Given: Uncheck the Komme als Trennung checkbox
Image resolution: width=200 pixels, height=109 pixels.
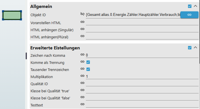Looking at the screenshot, I should tap(88, 62).
